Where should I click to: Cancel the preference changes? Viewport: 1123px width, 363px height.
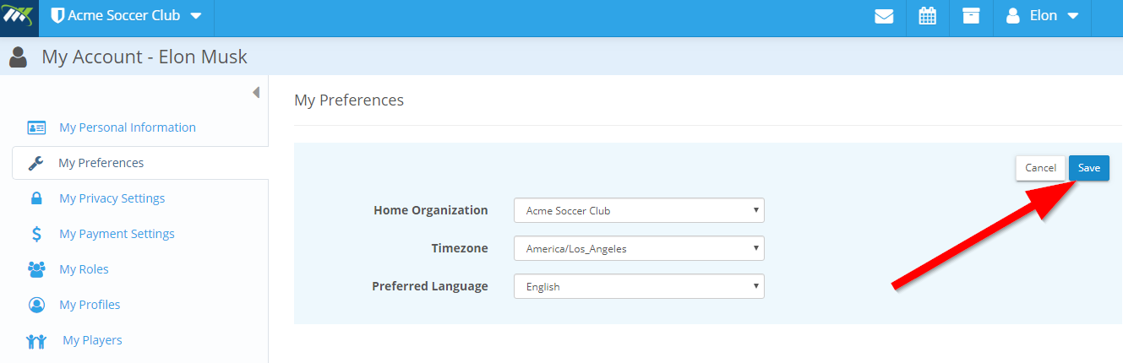tap(1040, 168)
